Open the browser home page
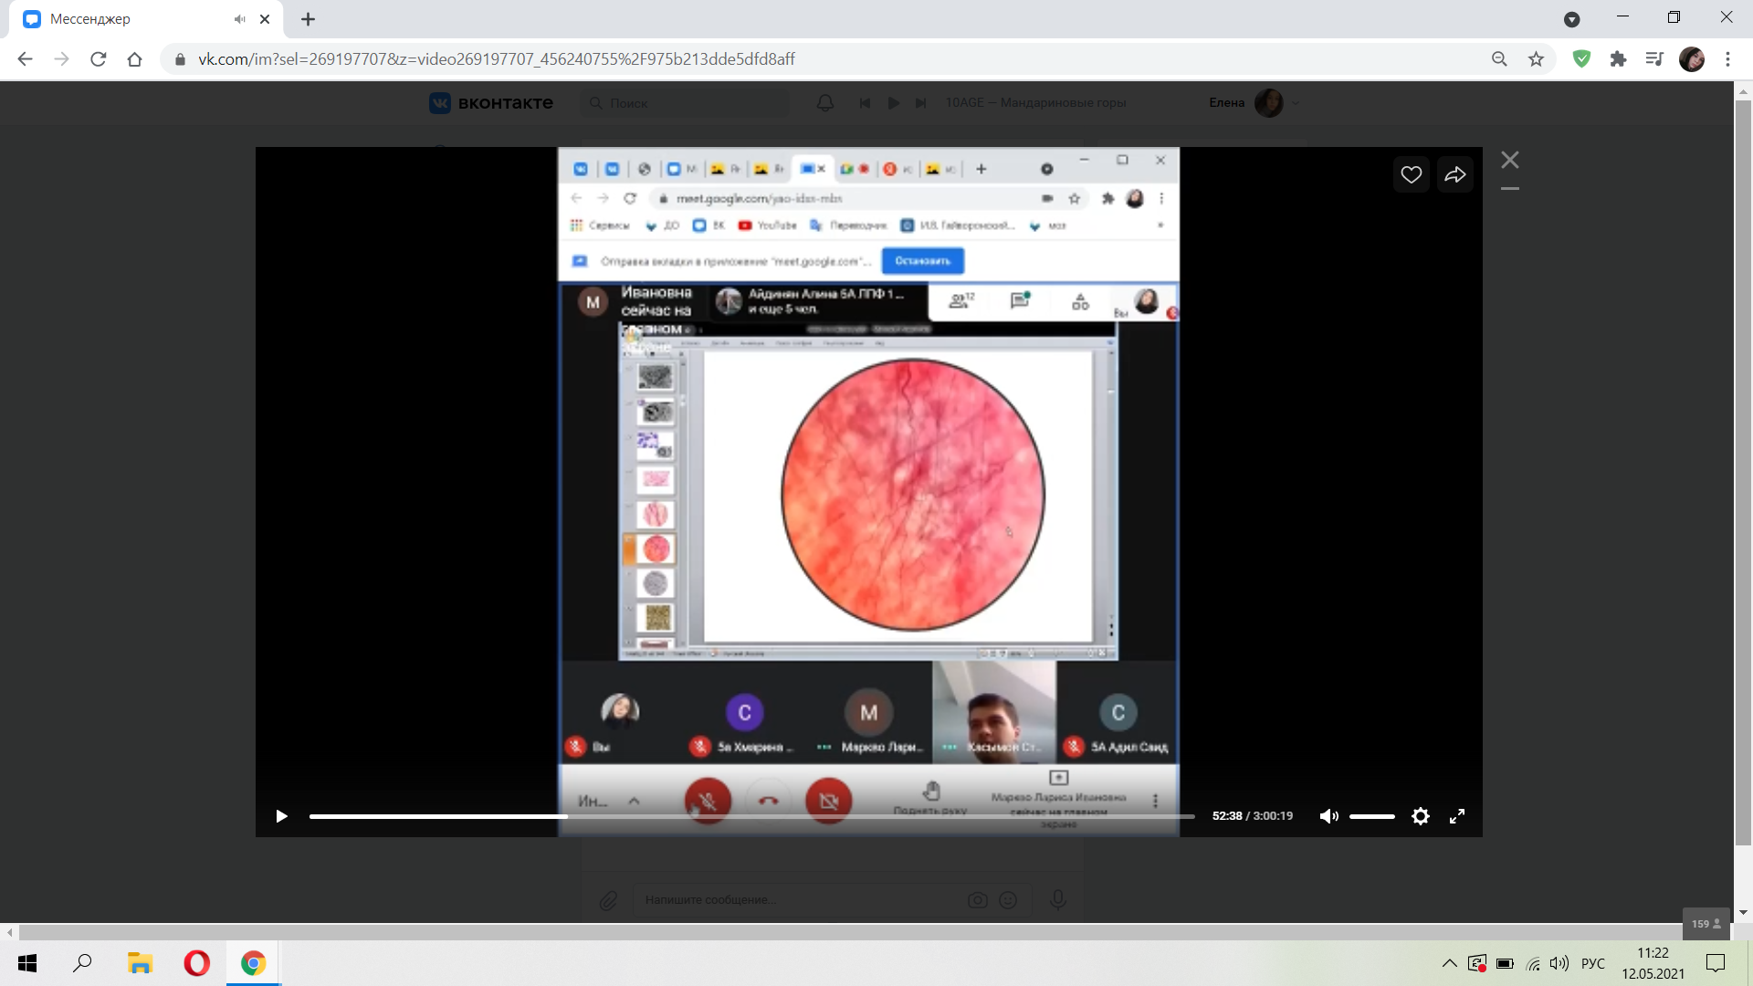The height and width of the screenshot is (986, 1753). point(134,59)
